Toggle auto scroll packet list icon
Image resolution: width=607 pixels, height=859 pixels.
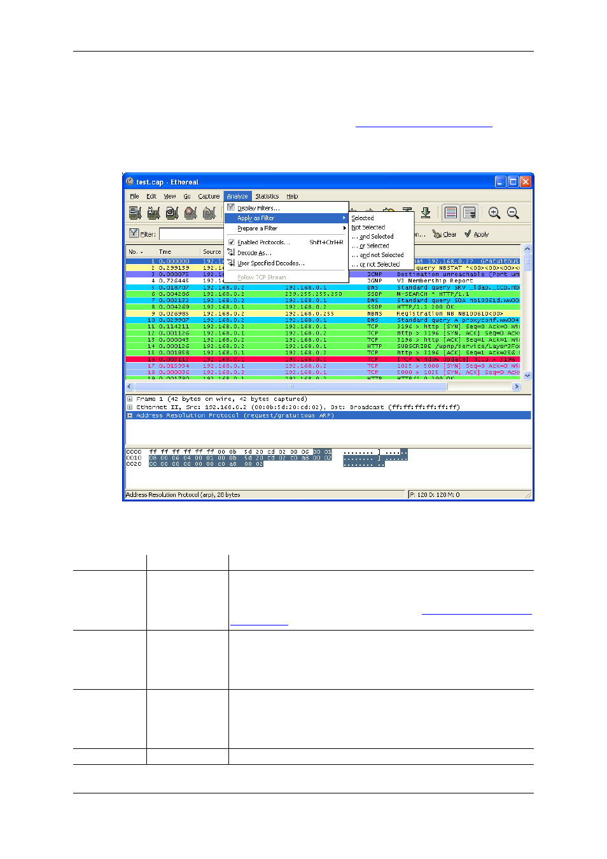pyautogui.click(x=470, y=213)
